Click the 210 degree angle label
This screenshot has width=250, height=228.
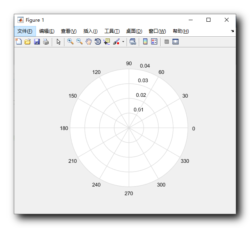coord(72,161)
